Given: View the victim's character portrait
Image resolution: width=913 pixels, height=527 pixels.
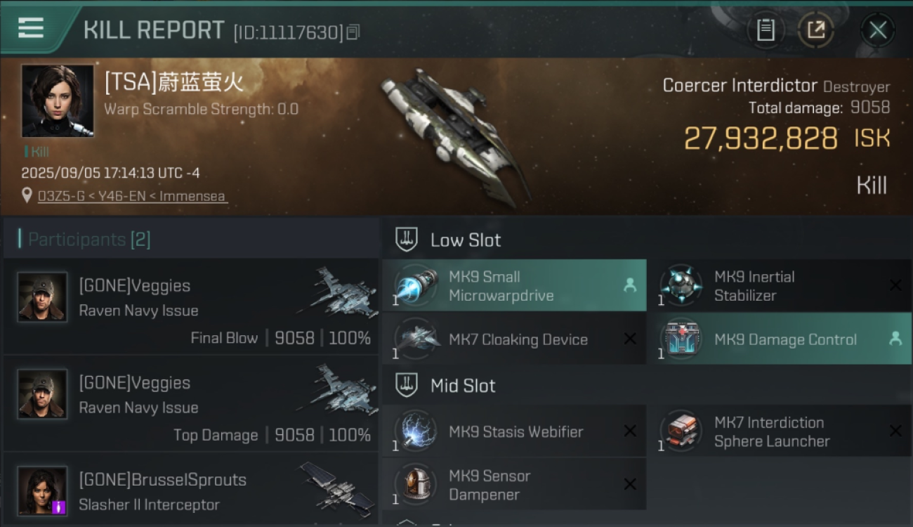Looking at the screenshot, I should click(x=58, y=100).
